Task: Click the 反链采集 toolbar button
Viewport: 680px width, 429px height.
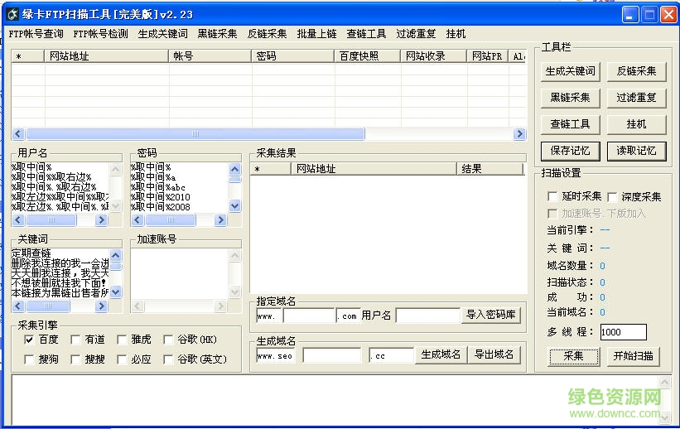Action: (x=636, y=71)
